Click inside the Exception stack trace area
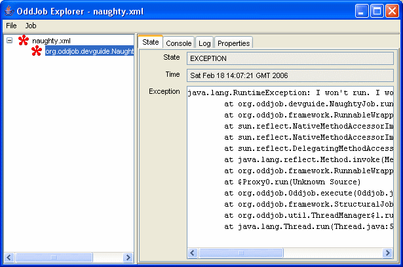 coord(285,164)
